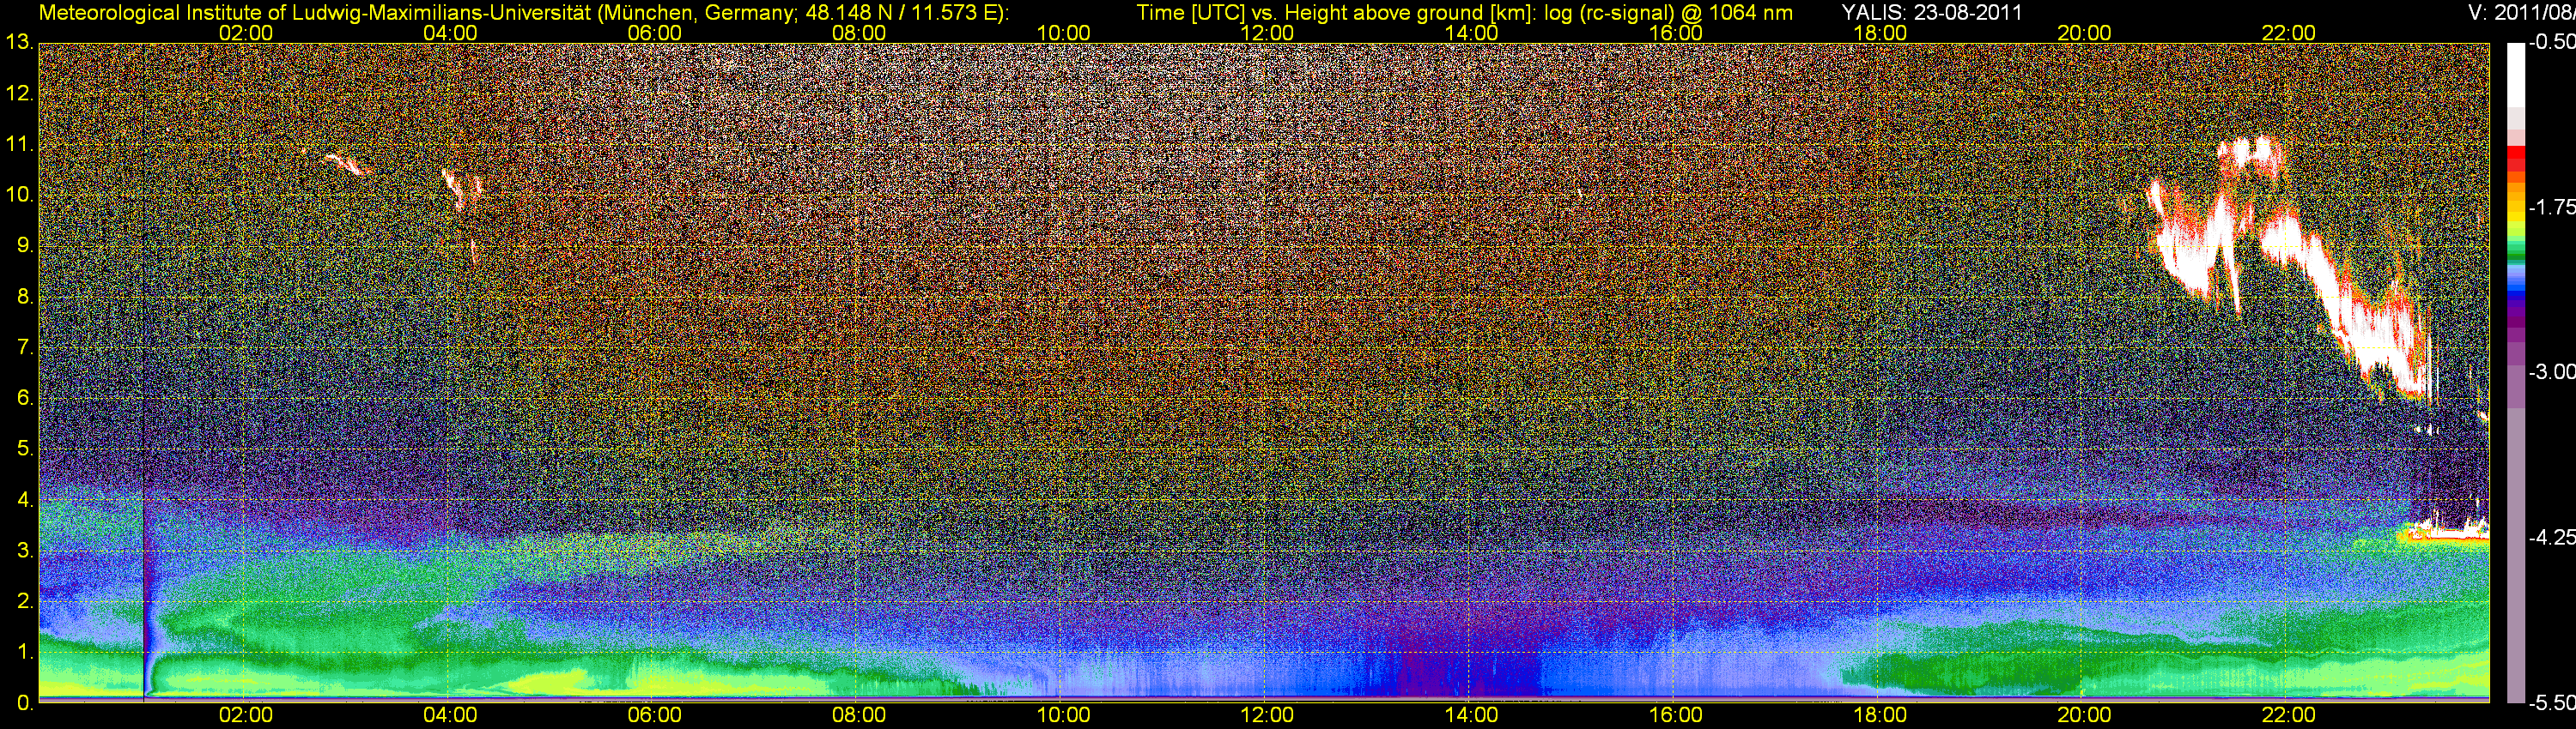
Task: Click the 12 km height axis label
Action: [19, 93]
